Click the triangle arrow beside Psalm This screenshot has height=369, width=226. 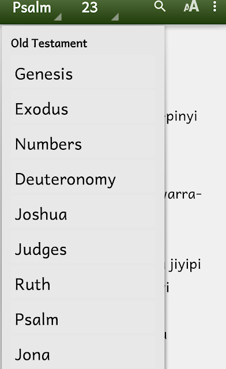(58, 17)
